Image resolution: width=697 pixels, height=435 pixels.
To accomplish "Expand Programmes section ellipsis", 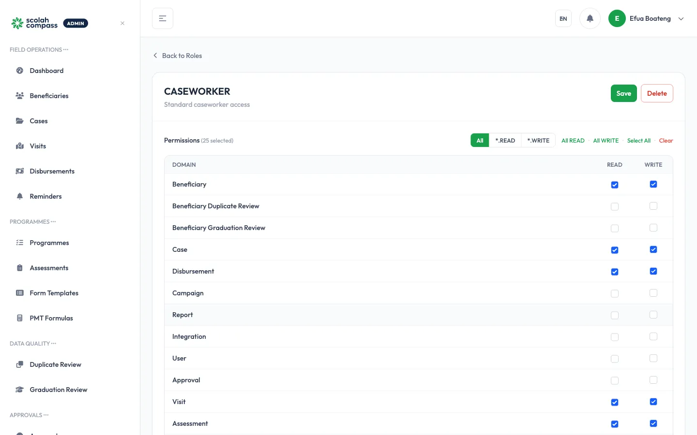I will tap(53, 222).
